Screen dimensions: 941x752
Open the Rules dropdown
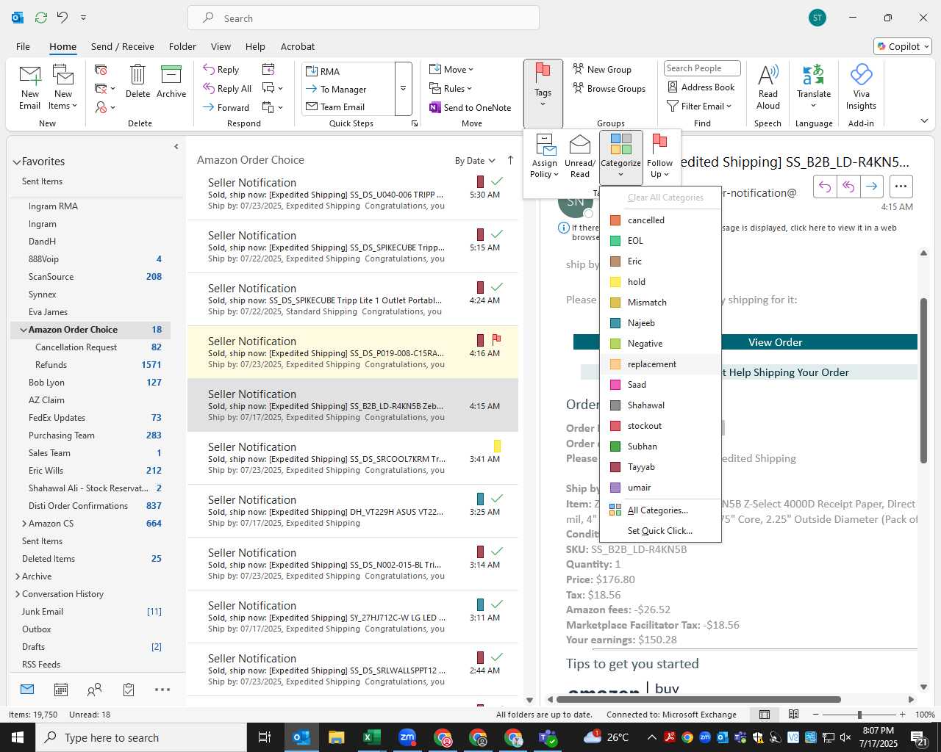(451, 89)
